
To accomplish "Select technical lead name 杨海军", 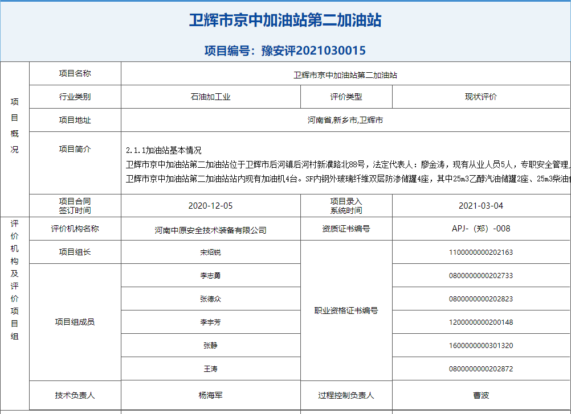I will (210, 395).
